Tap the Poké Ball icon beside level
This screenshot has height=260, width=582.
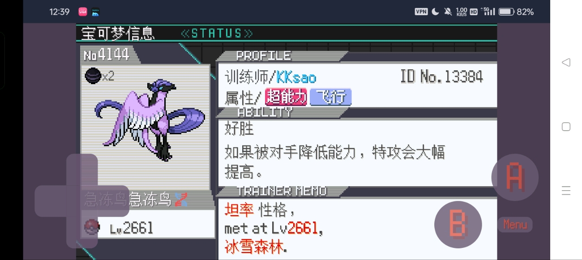pyautogui.click(x=92, y=227)
